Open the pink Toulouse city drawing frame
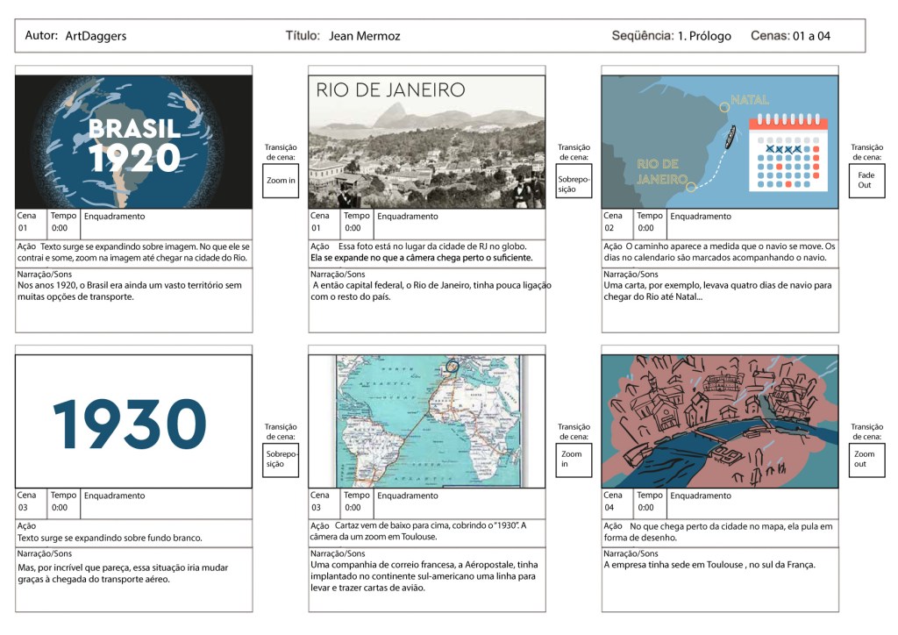898x635 pixels. click(x=720, y=422)
